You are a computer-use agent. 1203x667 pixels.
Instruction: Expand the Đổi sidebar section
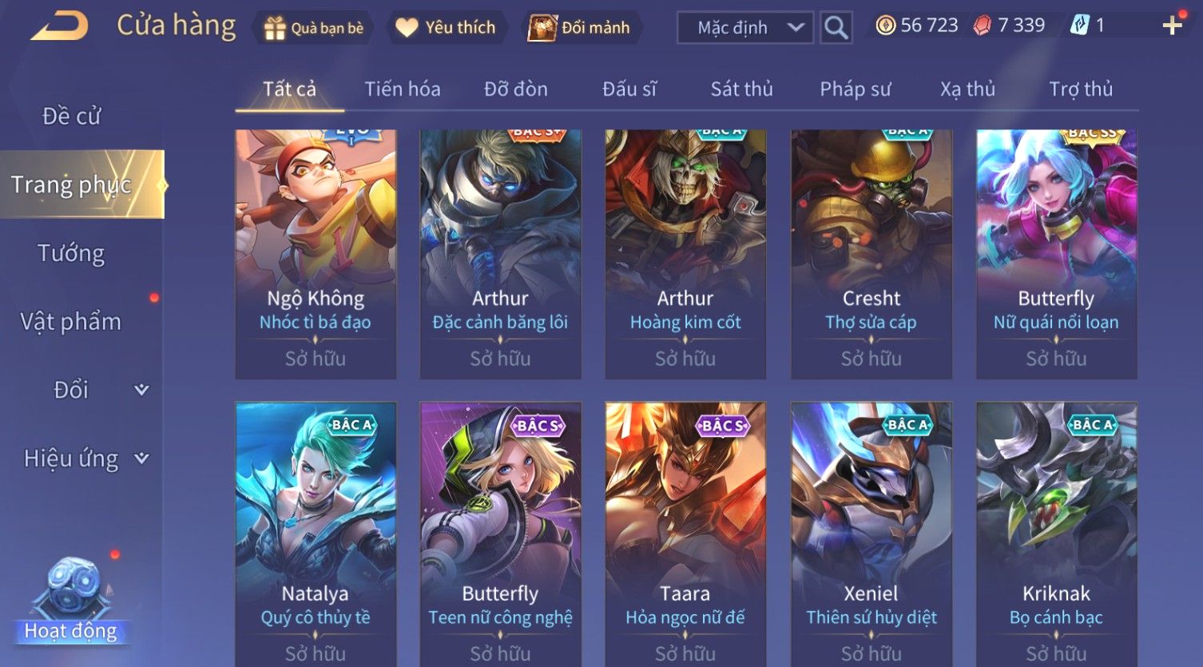(x=141, y=390)
